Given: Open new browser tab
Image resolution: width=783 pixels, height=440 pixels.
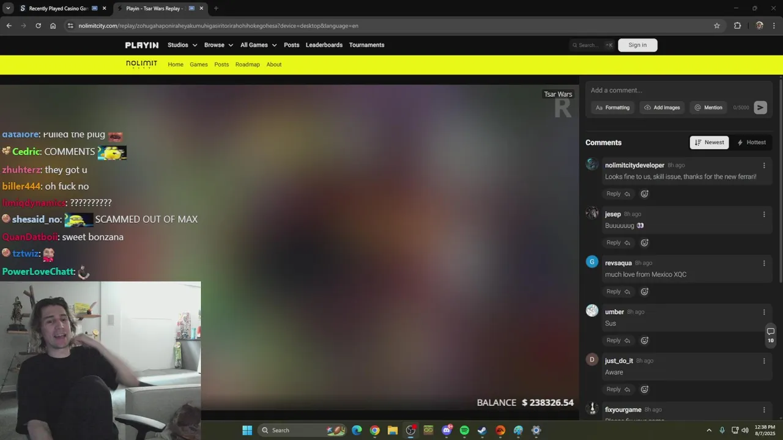Looking at the screenshot, I should pos(216,9).
